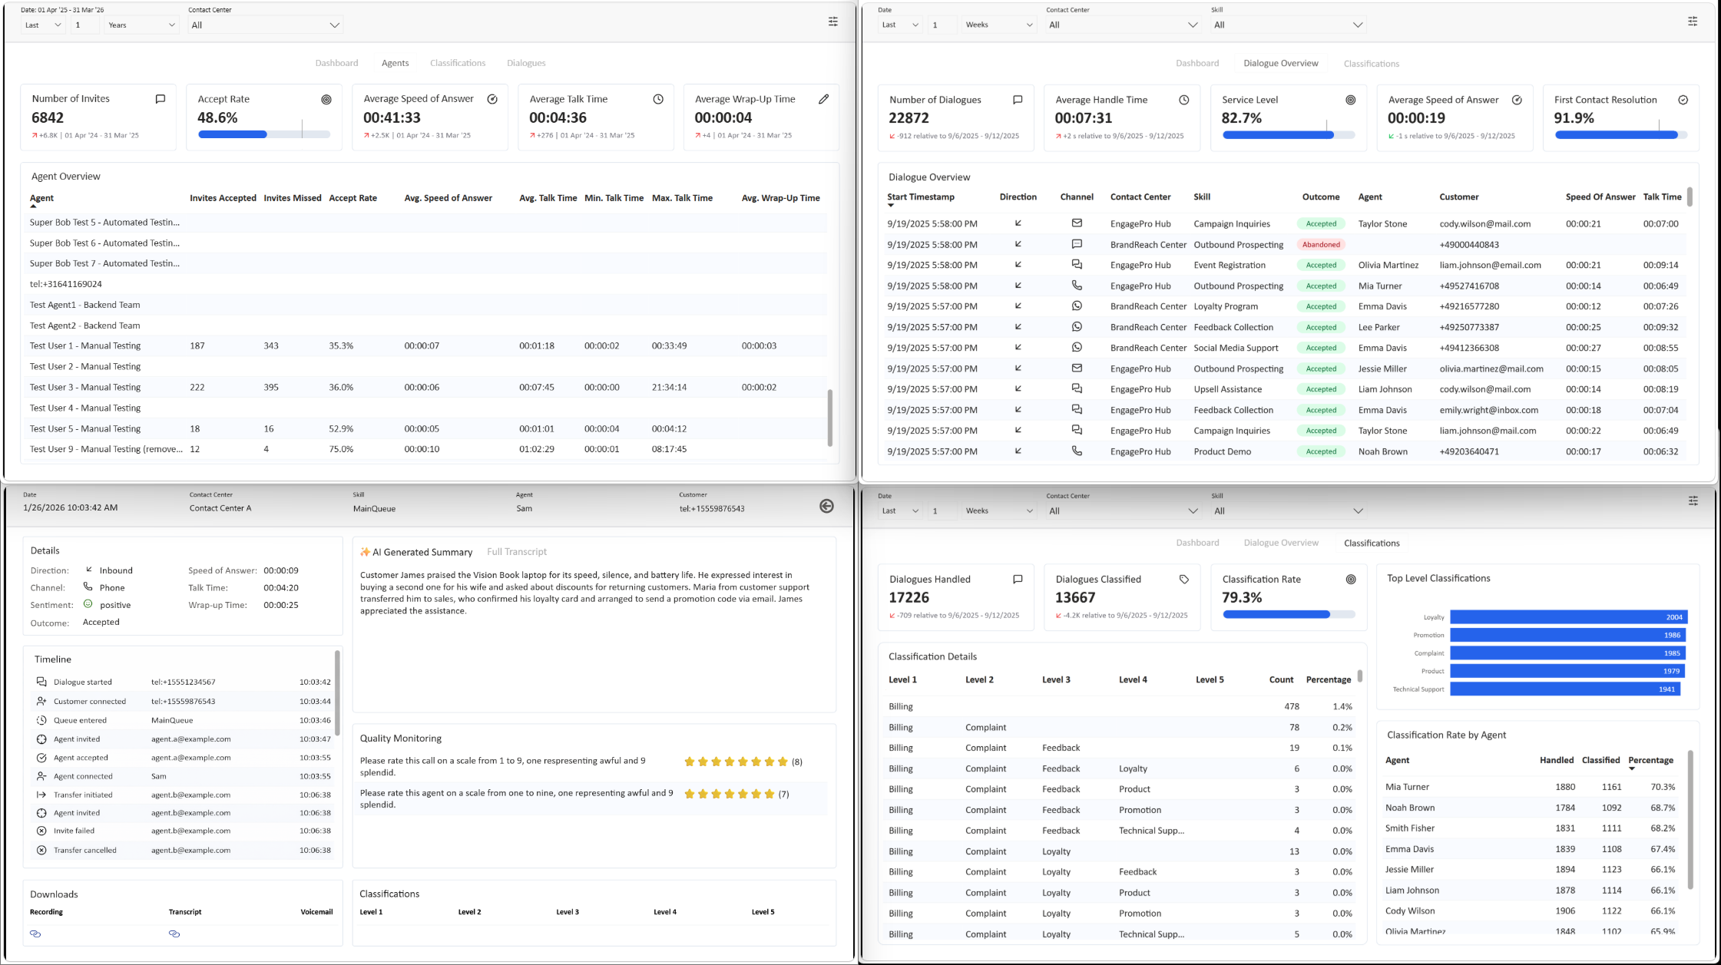Select Dialogue Overview tab in Classifications panel
Screen dimensions: 1721x965
click(x=1281, y=543)
